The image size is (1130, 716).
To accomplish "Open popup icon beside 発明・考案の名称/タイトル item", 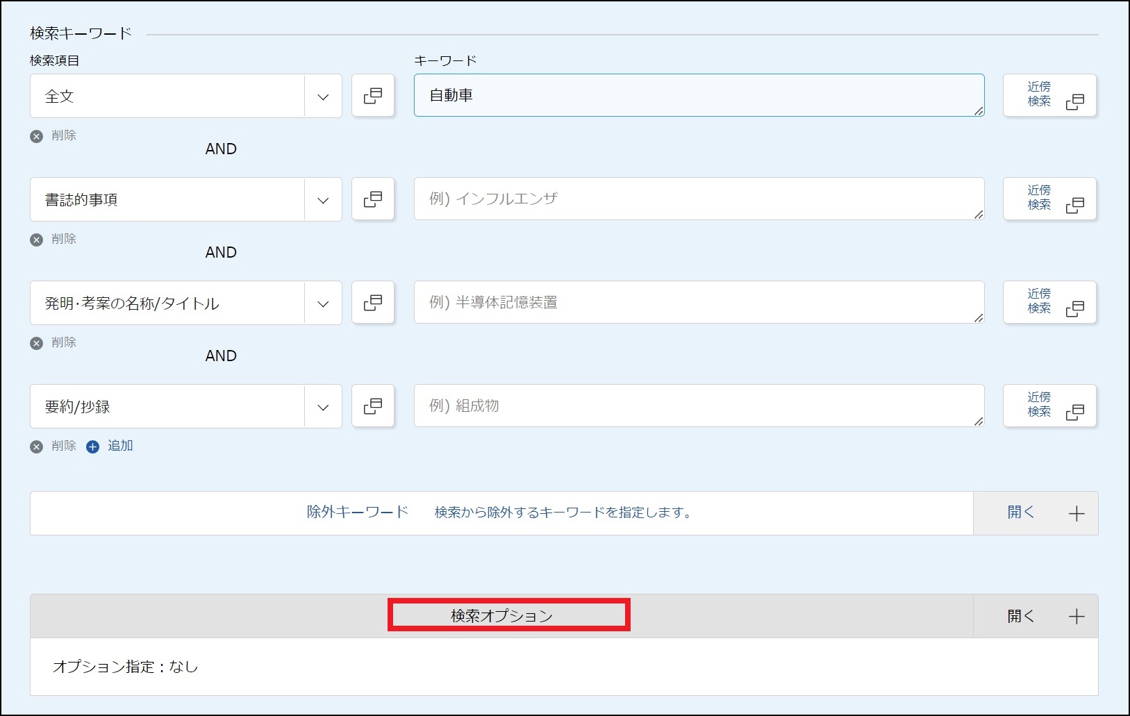I will (373, 303).
